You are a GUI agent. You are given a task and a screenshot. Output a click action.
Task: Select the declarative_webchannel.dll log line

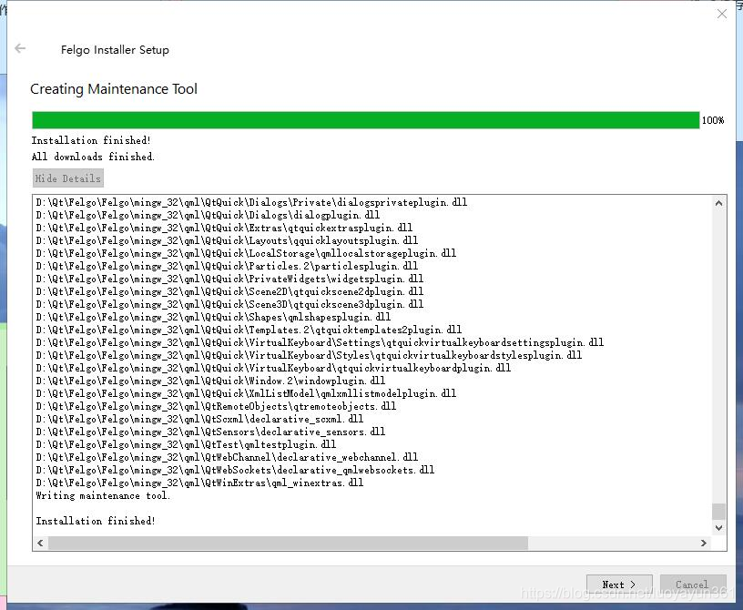(227, 457)
